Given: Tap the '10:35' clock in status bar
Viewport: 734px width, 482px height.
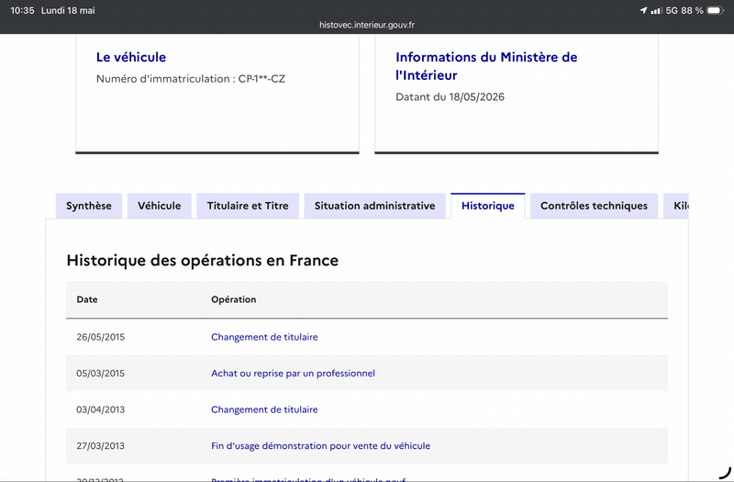Looking at the screenshot, I should (22, 10).
